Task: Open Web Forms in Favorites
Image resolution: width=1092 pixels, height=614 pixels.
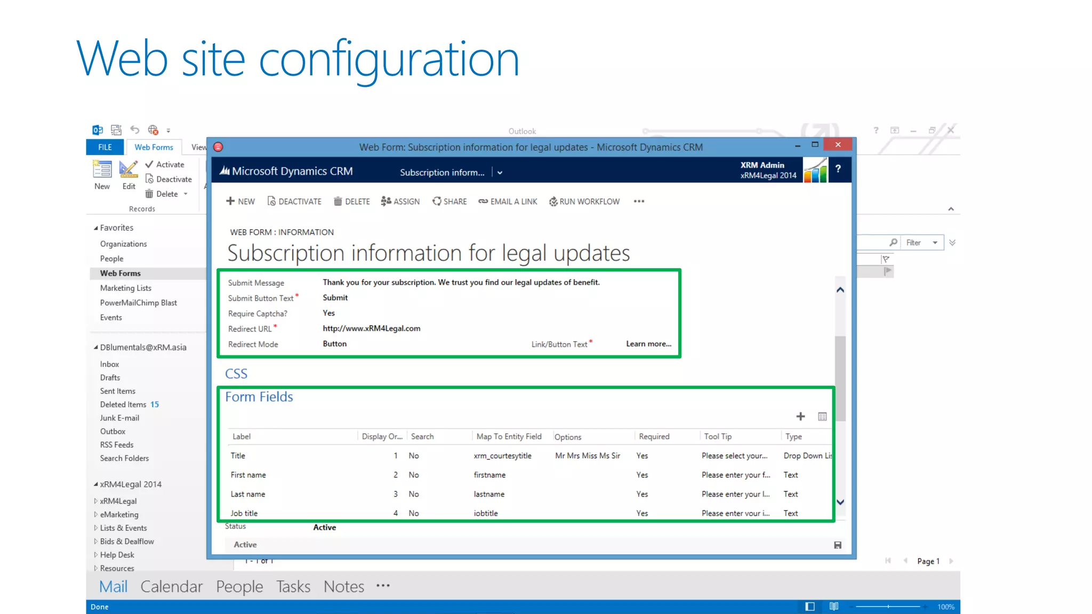Action: coord(121,273)
